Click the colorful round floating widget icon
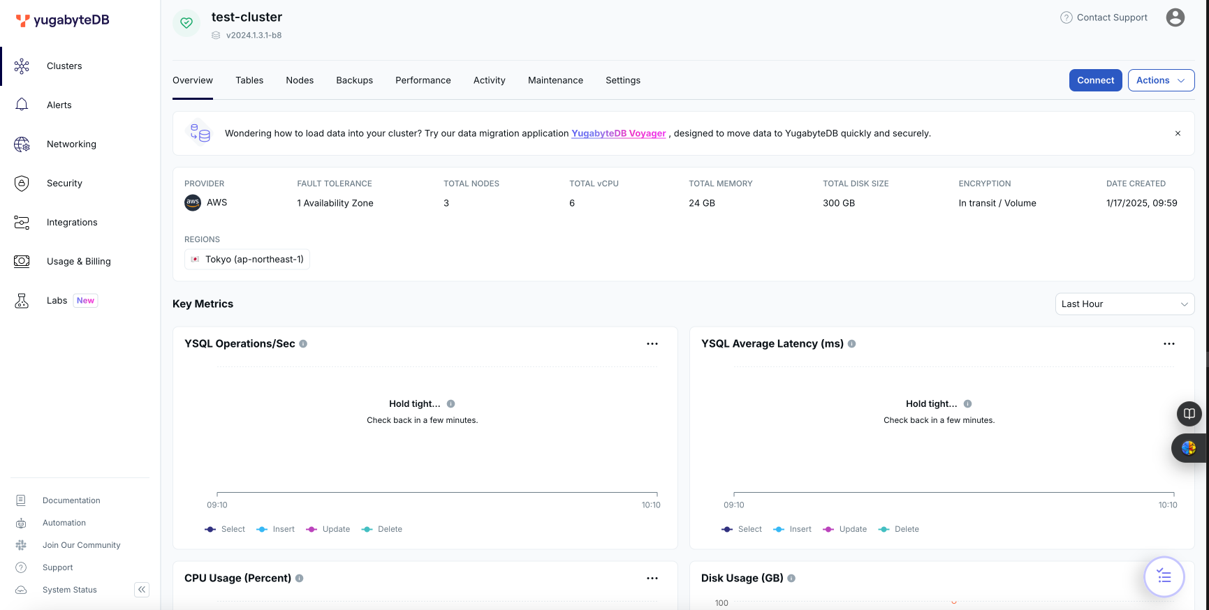Screen dimensions: 1209x610 1189,448
